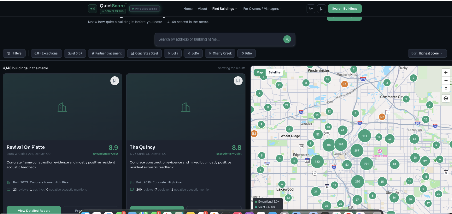Click the Search Buildings button

(x=345, y=9)
